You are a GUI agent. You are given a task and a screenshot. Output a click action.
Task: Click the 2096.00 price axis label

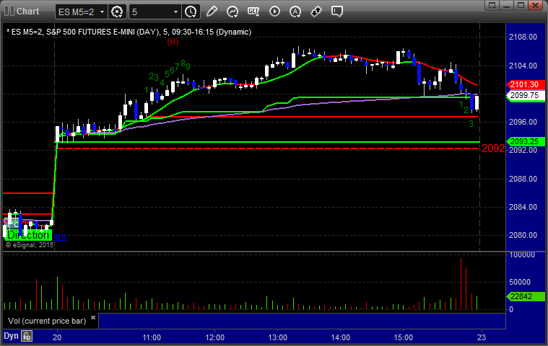(x=523, y=122)
